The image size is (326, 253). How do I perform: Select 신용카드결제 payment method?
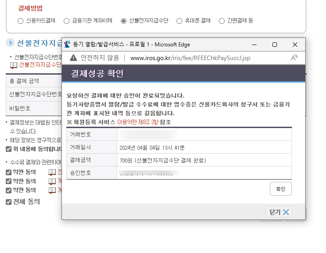[21, 21]
